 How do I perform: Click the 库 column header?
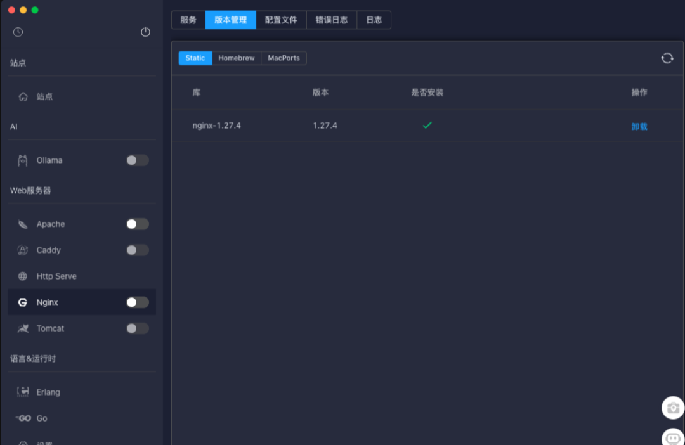[x=197, y=93]
